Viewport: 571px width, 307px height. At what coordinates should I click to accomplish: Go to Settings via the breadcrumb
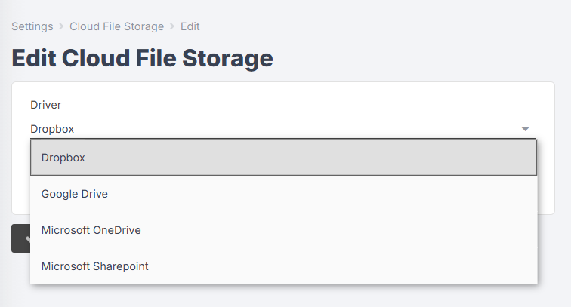(x=32, y=26)
